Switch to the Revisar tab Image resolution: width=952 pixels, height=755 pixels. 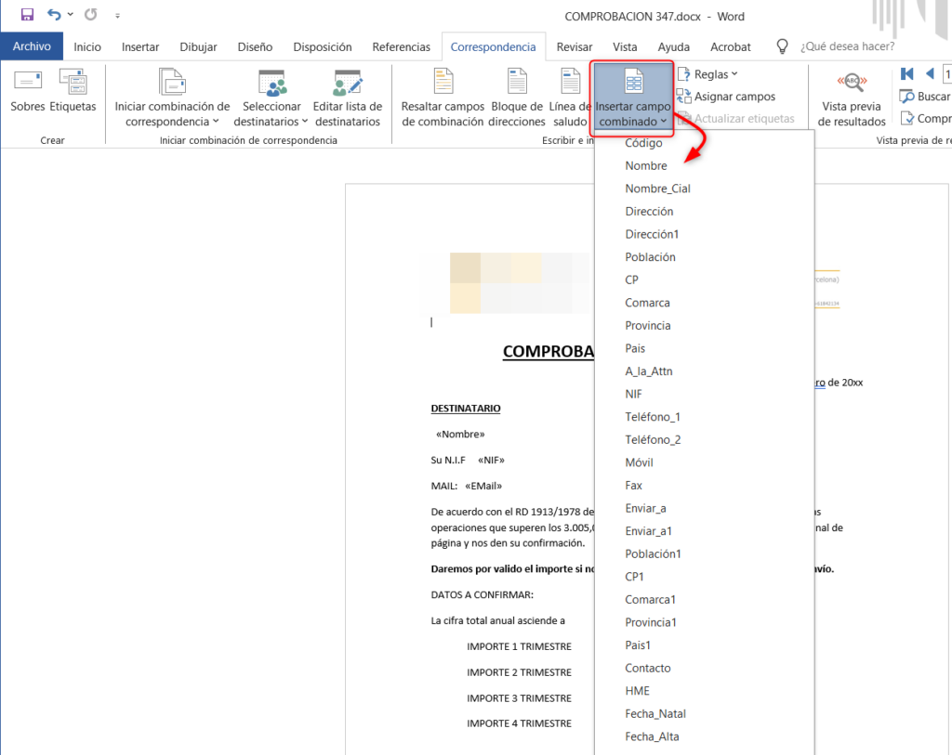[x=575, y=46]
